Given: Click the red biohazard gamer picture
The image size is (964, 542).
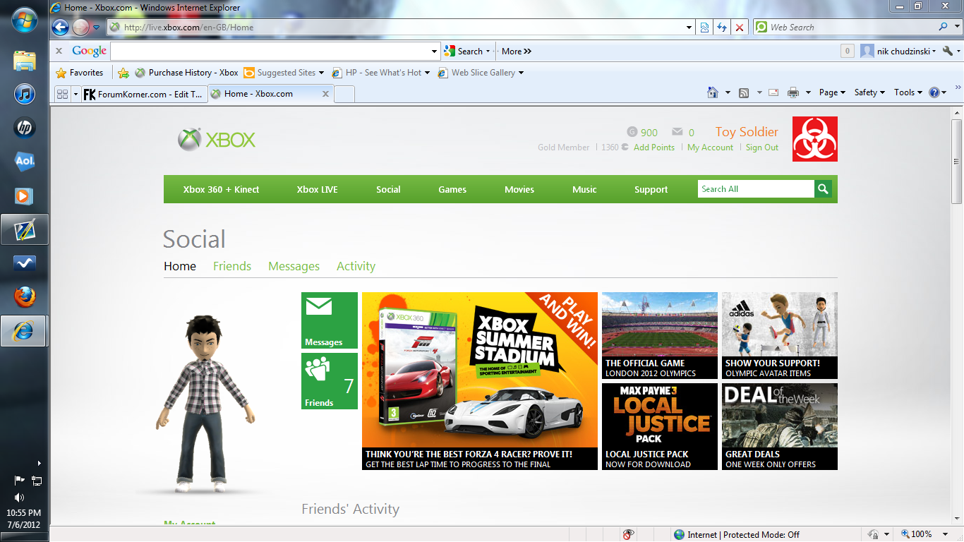Looking at the screenshot, I should coord(815,139).
